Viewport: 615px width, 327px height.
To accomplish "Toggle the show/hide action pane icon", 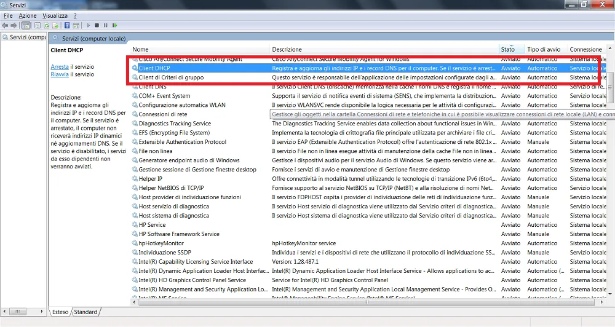I will (76, 25).
